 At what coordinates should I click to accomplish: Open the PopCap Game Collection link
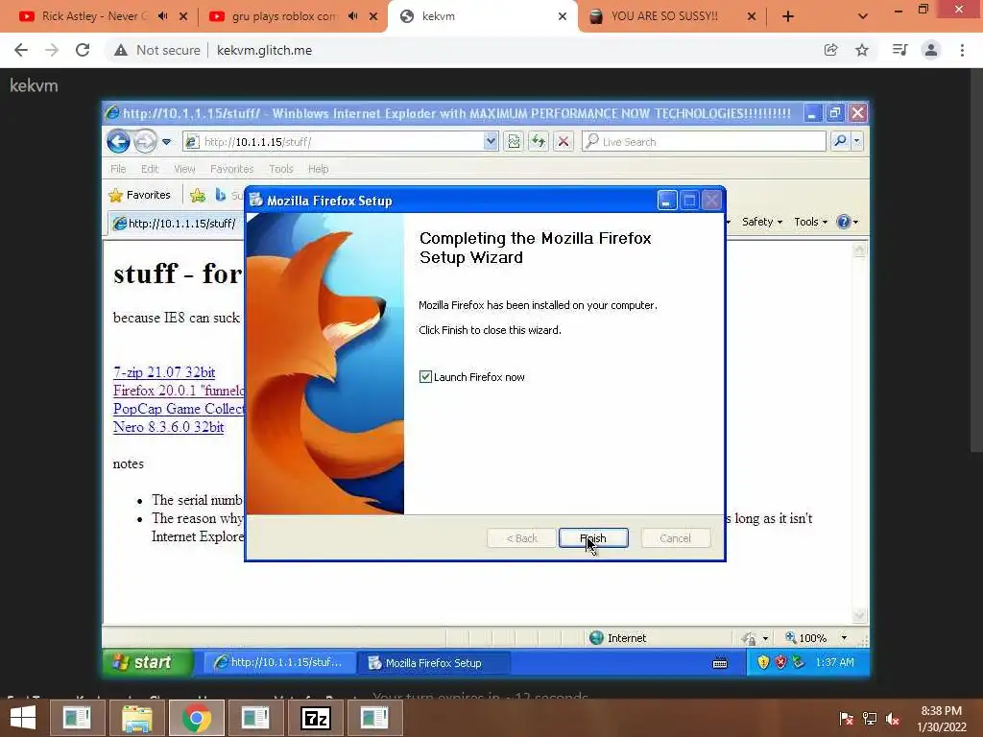tap(179, 409)
